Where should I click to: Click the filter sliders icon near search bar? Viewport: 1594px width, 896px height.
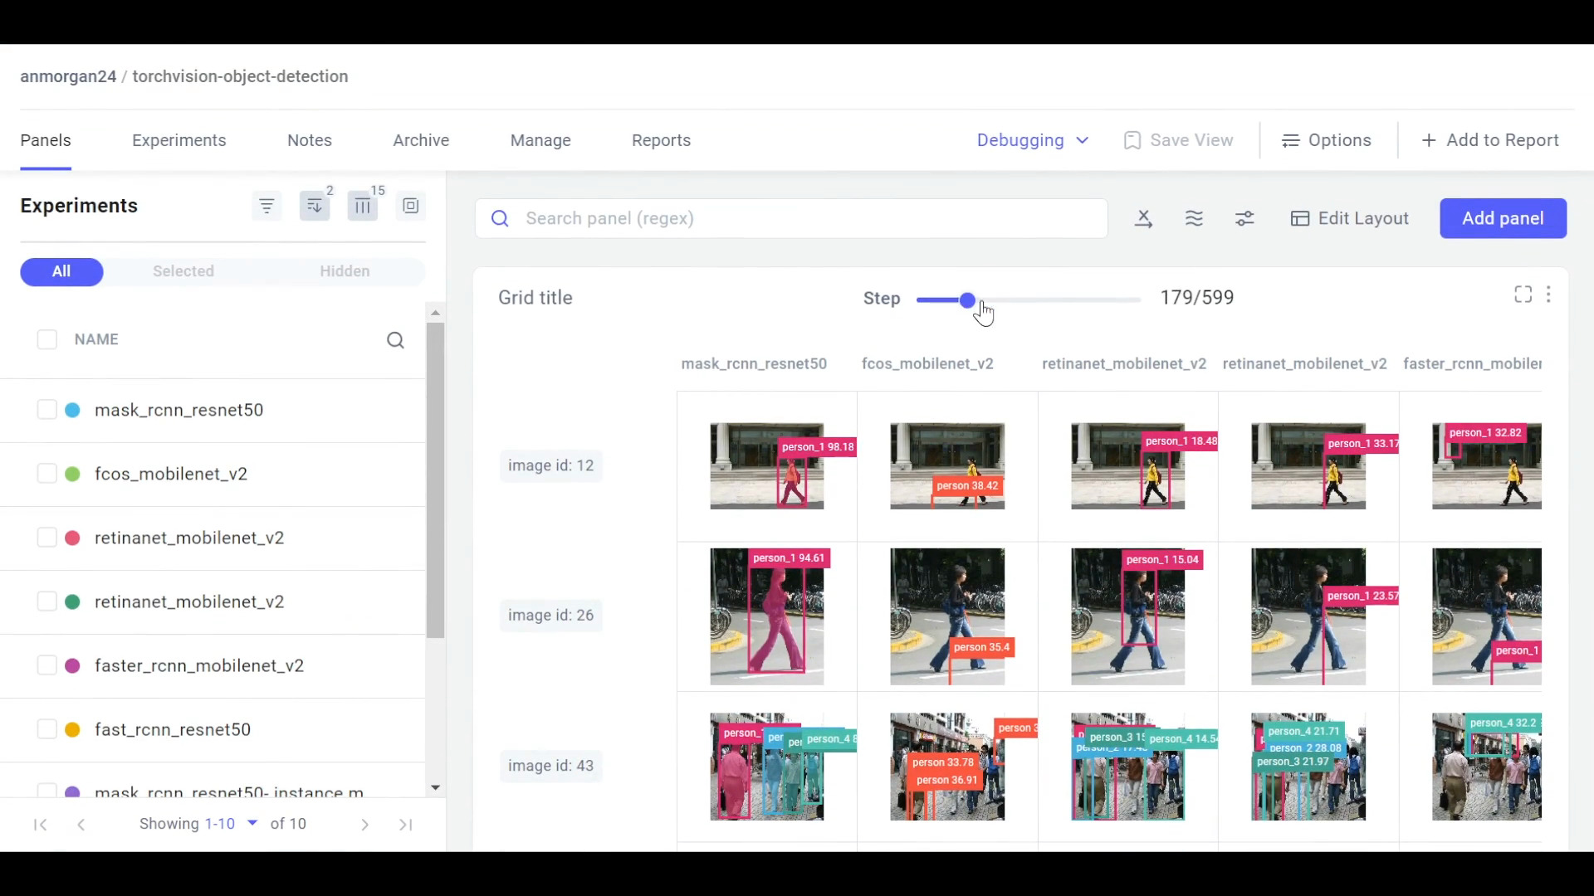point(1244,217)
